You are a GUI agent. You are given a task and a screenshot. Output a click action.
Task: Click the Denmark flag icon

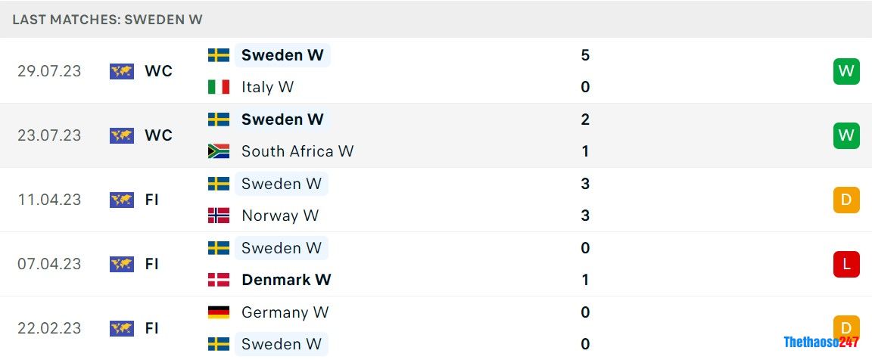[x=219, y=280]
